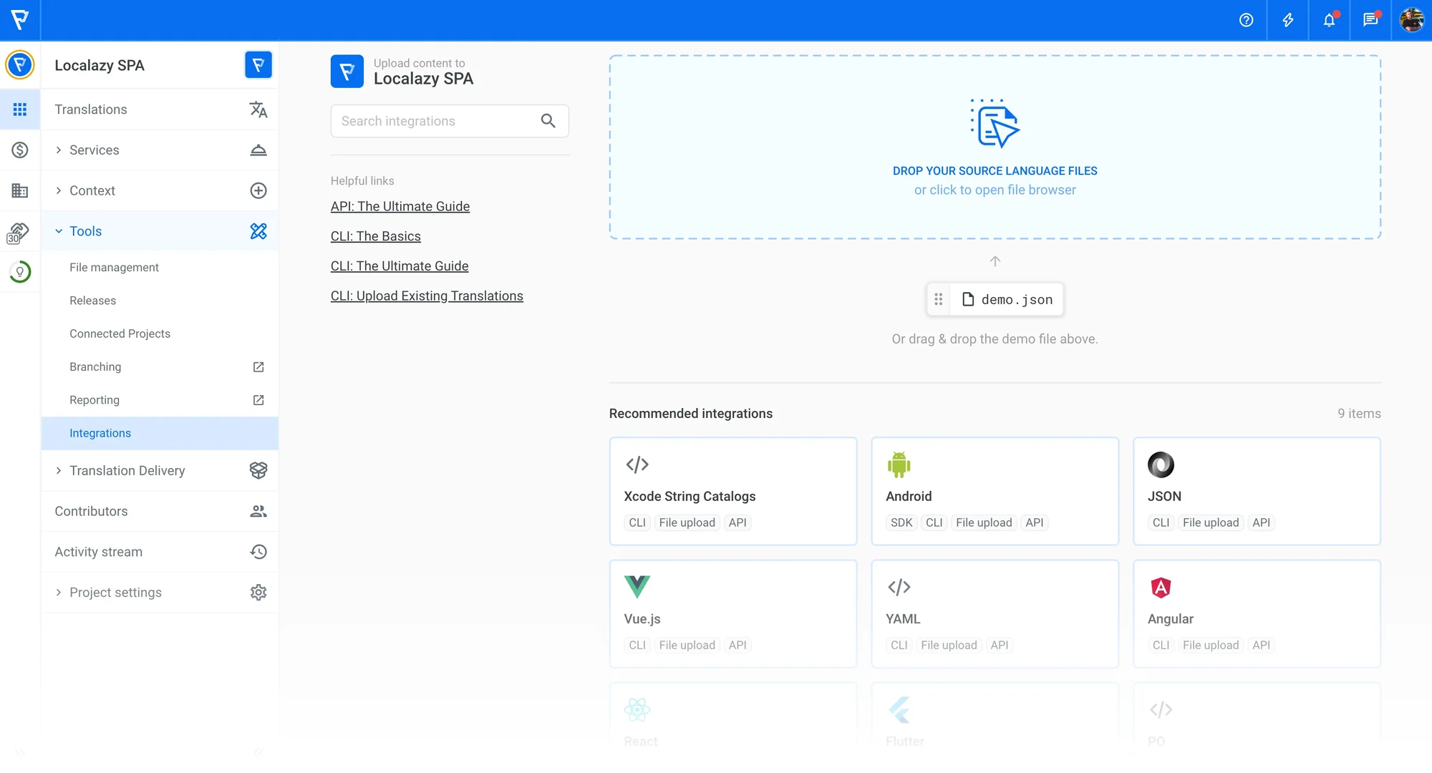Select the Android integration card

994,491
